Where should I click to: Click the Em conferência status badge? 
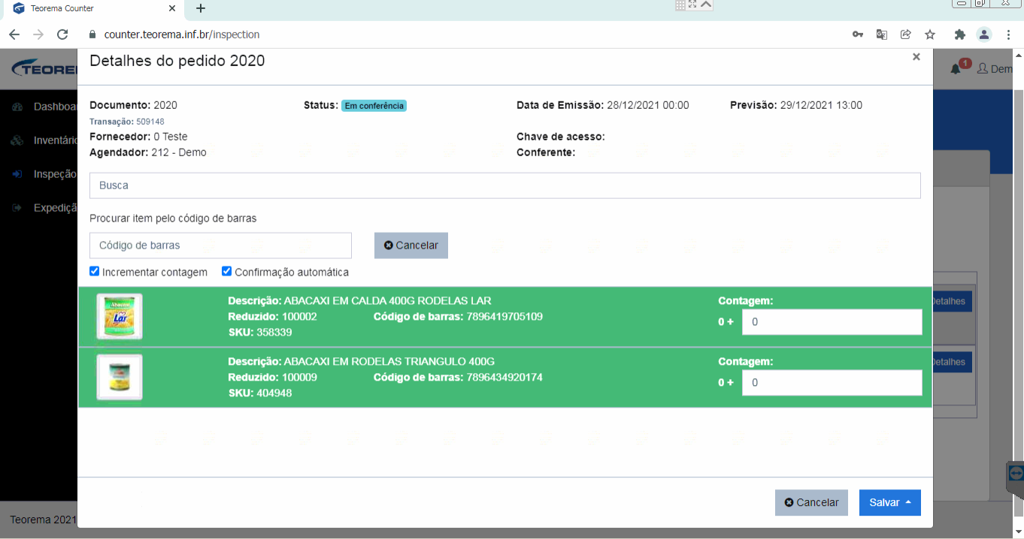374,106
